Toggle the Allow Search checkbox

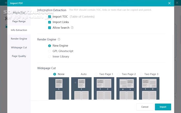(50, 28)
